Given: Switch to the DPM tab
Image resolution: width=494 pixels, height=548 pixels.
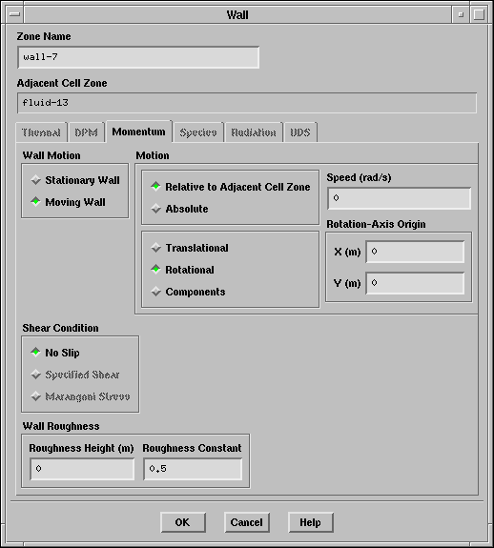Looking at the screenshot, I should click(x=87, y=132).
